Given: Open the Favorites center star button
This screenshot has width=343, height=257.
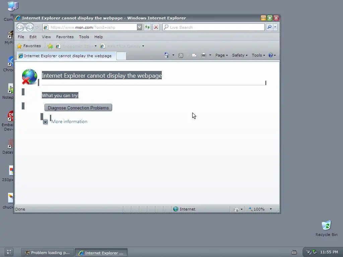Looking at the screenshot, I should click(x=29, y=46).
